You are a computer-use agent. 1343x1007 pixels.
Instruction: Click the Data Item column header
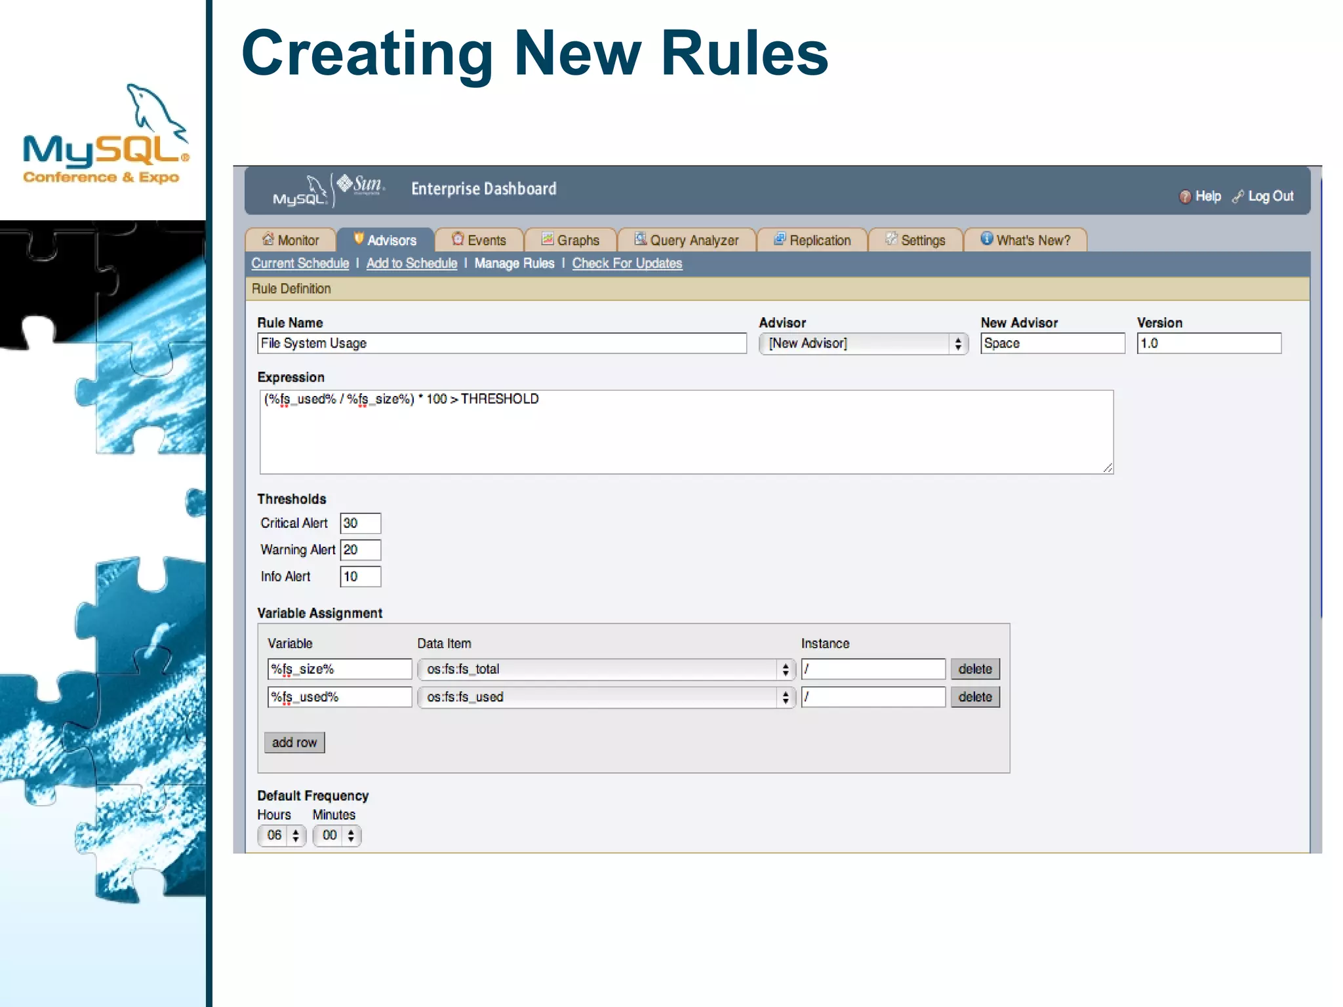(445, 644)
